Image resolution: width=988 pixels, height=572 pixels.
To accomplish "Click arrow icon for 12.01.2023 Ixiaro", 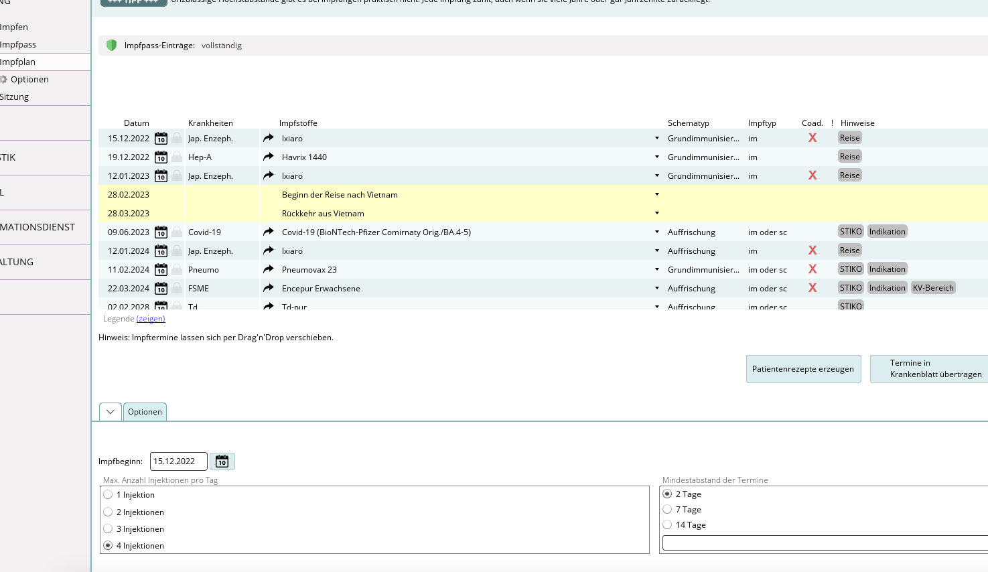I will (269, 175).
